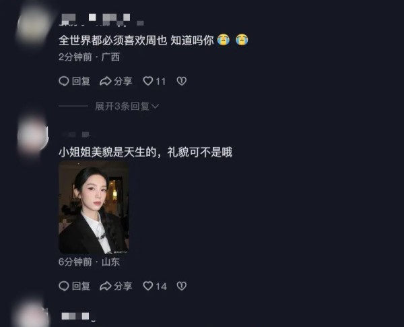404x327 pixels.
Task: Click the 分享 label on the 山东 comment
Action: pyautogui.click(x=123, y=286)
